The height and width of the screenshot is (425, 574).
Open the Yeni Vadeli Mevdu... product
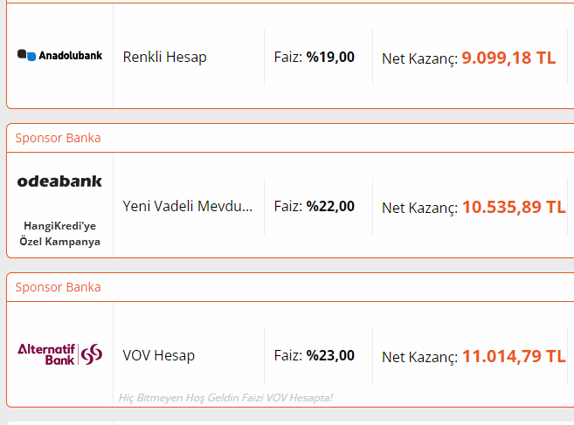click(x=188, y=206)
